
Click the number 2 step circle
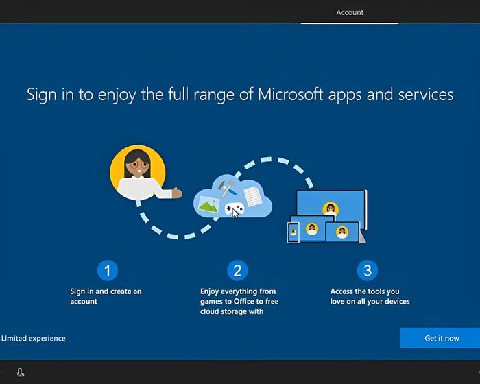[x=237, y=270]
